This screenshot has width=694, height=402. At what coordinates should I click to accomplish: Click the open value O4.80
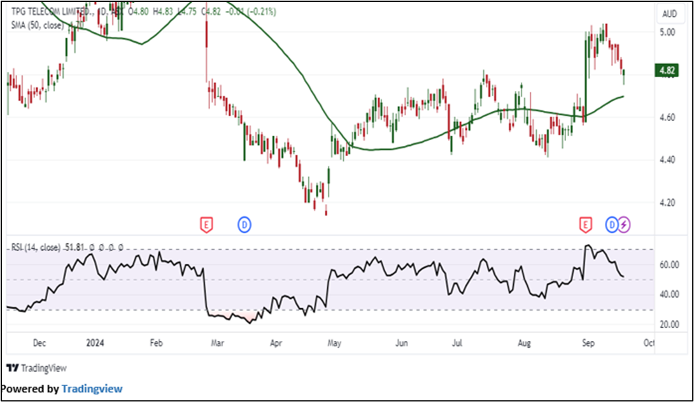coord(138,12)
